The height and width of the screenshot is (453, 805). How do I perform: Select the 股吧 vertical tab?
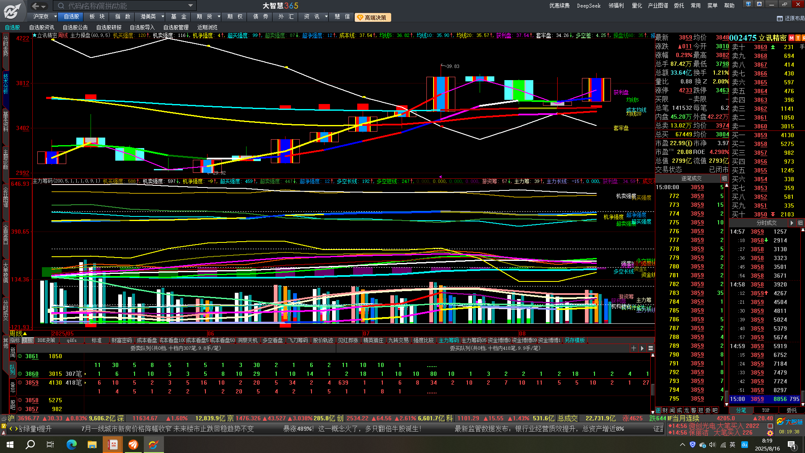coord(13,405)
